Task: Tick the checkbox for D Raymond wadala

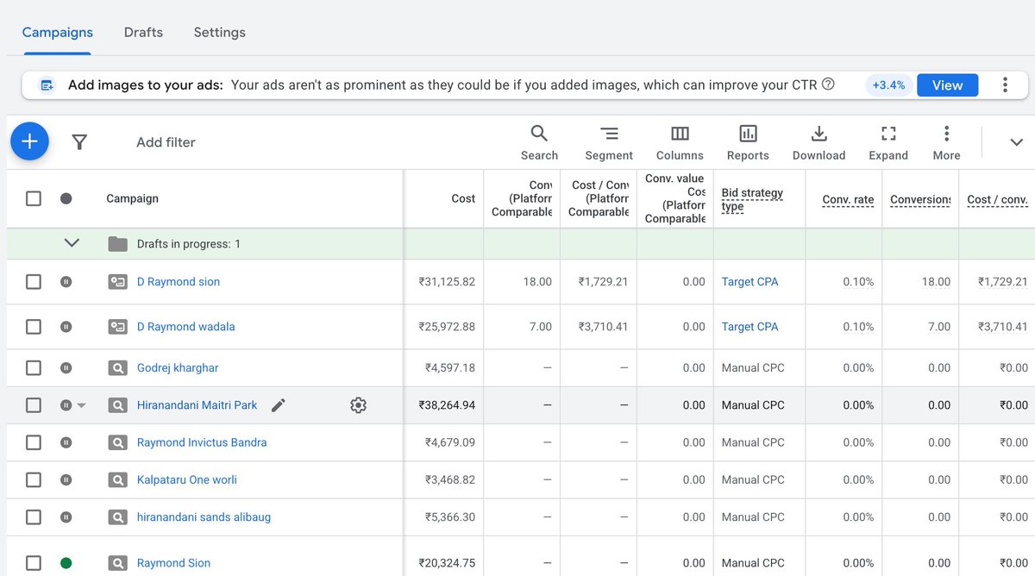Action: click(33, 327)
